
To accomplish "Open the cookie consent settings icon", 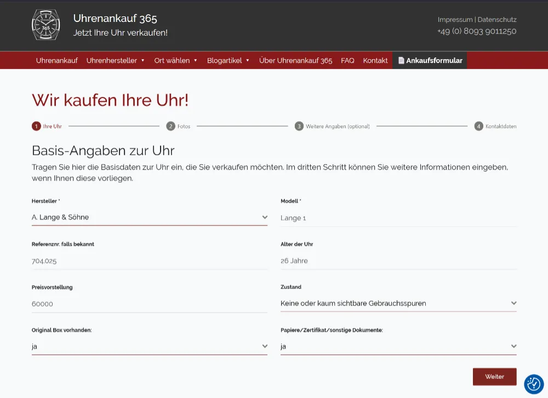I will click(x=533, y=384).
